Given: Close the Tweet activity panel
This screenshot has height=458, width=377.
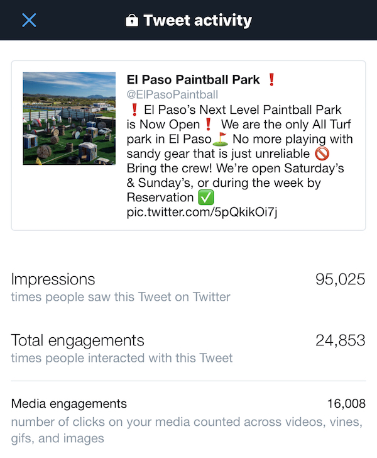Looking at the screenshot, I should (x=29, y=20).
